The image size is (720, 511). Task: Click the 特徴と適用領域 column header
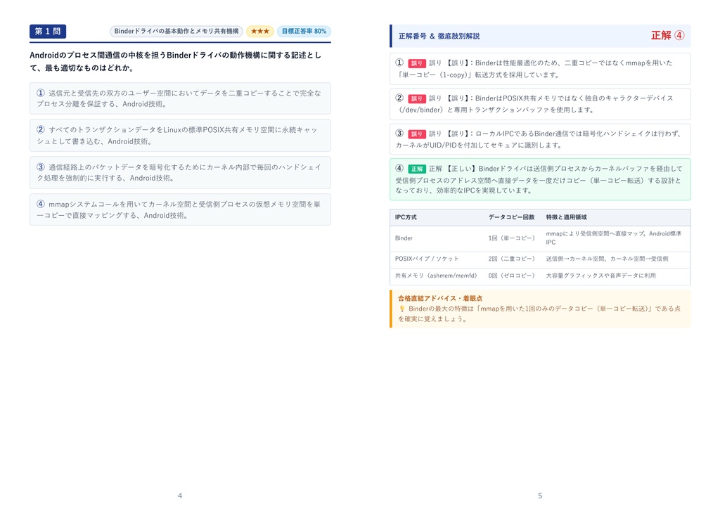[x=566, y=217]
